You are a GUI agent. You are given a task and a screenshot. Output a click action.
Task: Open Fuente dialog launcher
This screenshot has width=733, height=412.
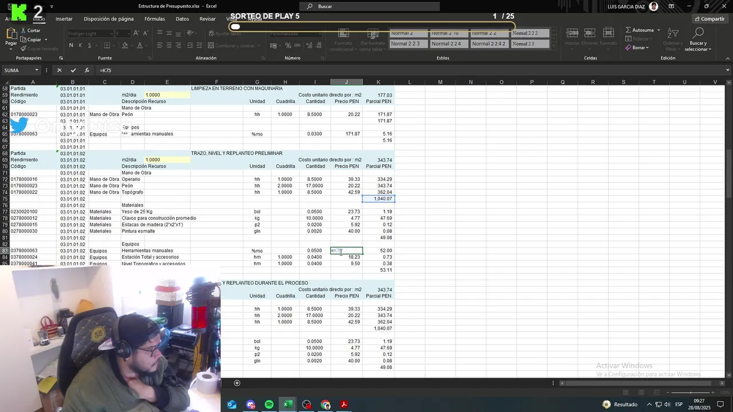[x=149, y=58]
